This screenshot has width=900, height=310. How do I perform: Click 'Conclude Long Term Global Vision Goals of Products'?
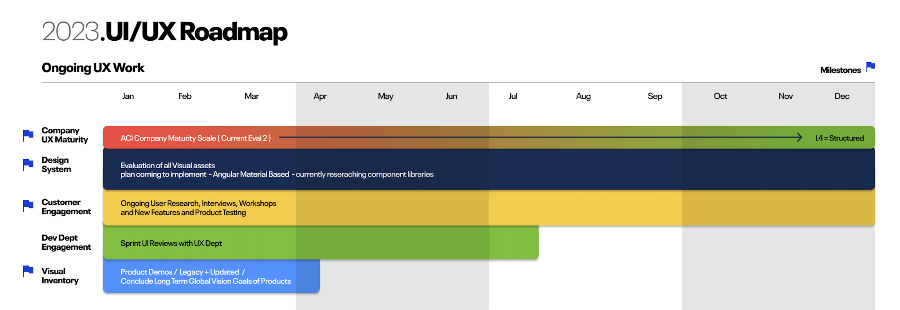[205, 281]
